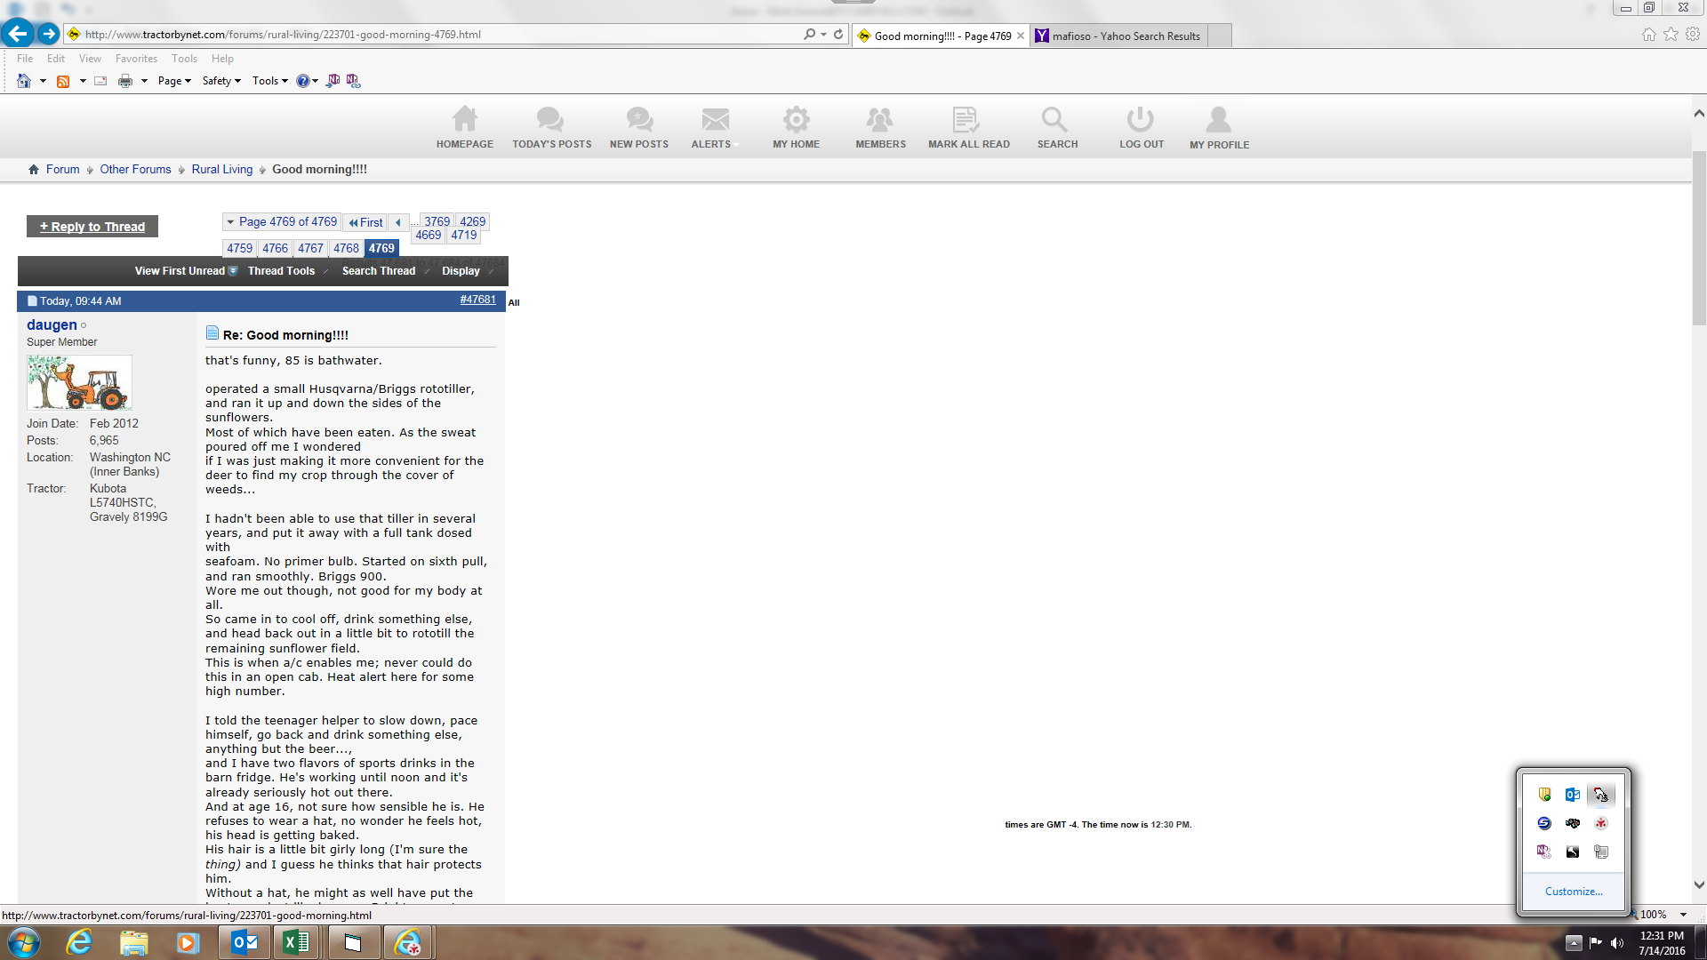Click the address bar URL field
Image resolution: width=1707 pixels, height=960 pixels.
tap(436, 35)
